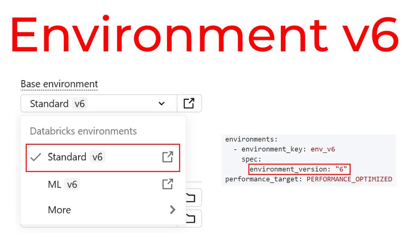This screenshot has width=403, height=248.
Task: Click the env_v6 environment key value
Action: [x=323, y=149]
